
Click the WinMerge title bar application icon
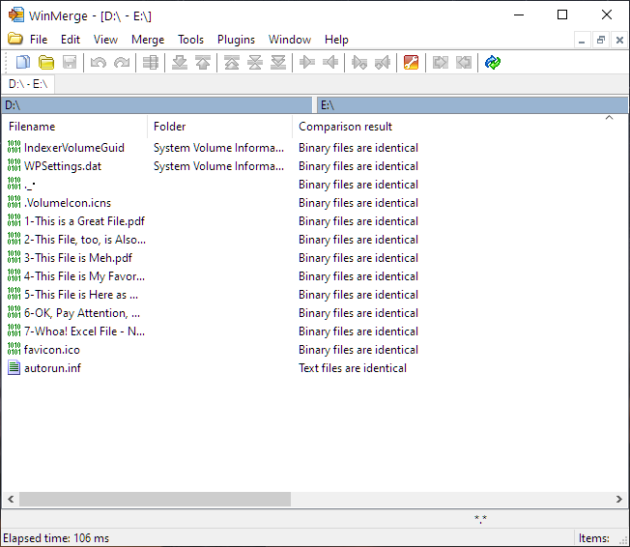(16, 14)
